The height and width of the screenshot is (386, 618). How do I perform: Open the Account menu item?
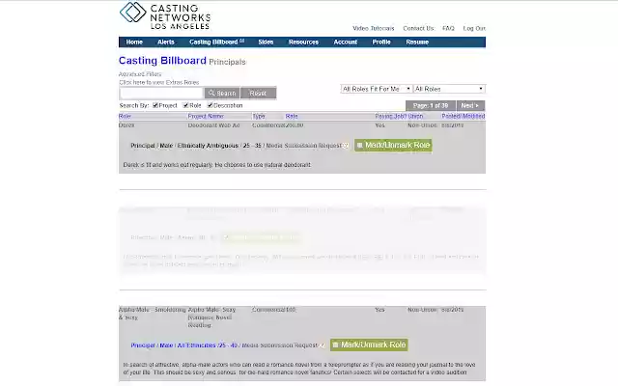click(x=346, y=42)
